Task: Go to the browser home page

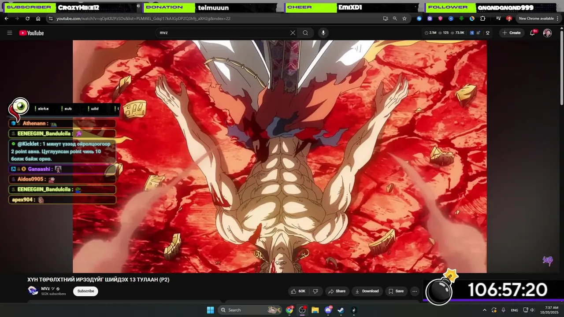Action: coord(38,18)
